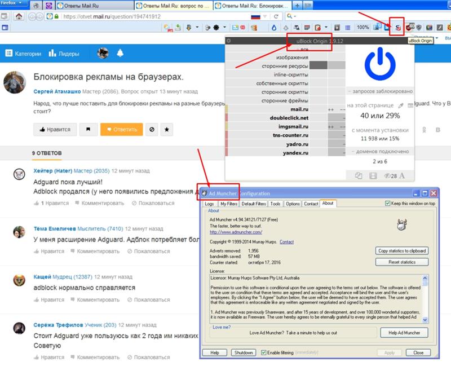Switch to first Ответы Mail.Ru browser tab

pos(94,6)
